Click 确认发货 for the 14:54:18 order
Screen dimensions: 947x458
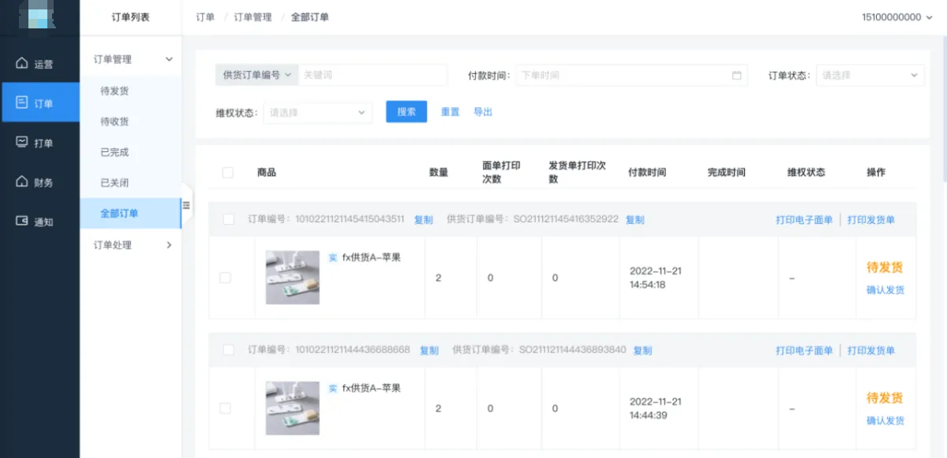[885, 290]
